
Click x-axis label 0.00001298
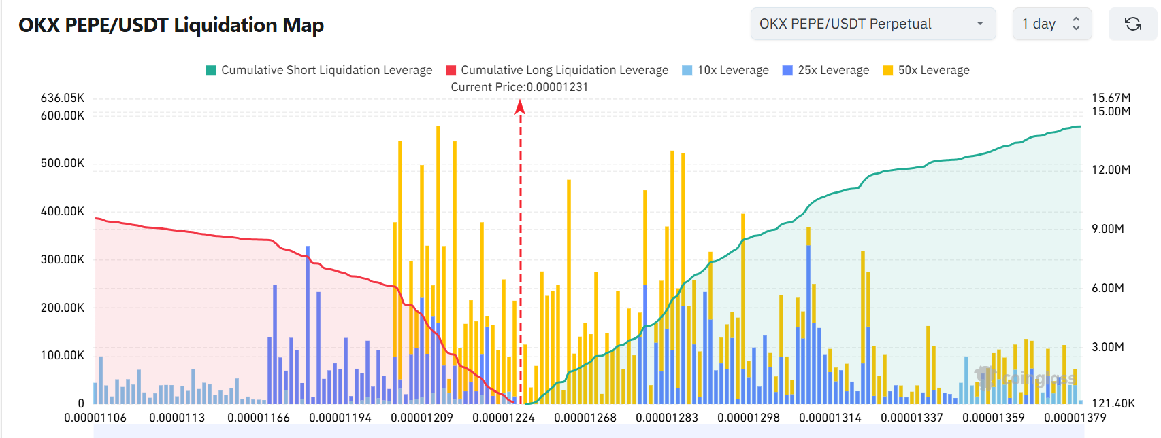pos(749,418)
